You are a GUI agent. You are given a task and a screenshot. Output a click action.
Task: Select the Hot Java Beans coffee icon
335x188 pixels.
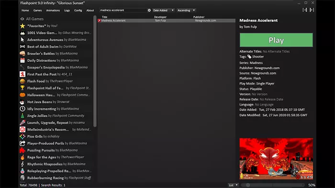click(22, 102)
